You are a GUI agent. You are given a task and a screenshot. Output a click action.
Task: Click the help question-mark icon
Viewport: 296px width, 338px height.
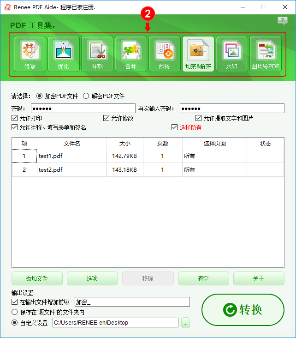283,21
